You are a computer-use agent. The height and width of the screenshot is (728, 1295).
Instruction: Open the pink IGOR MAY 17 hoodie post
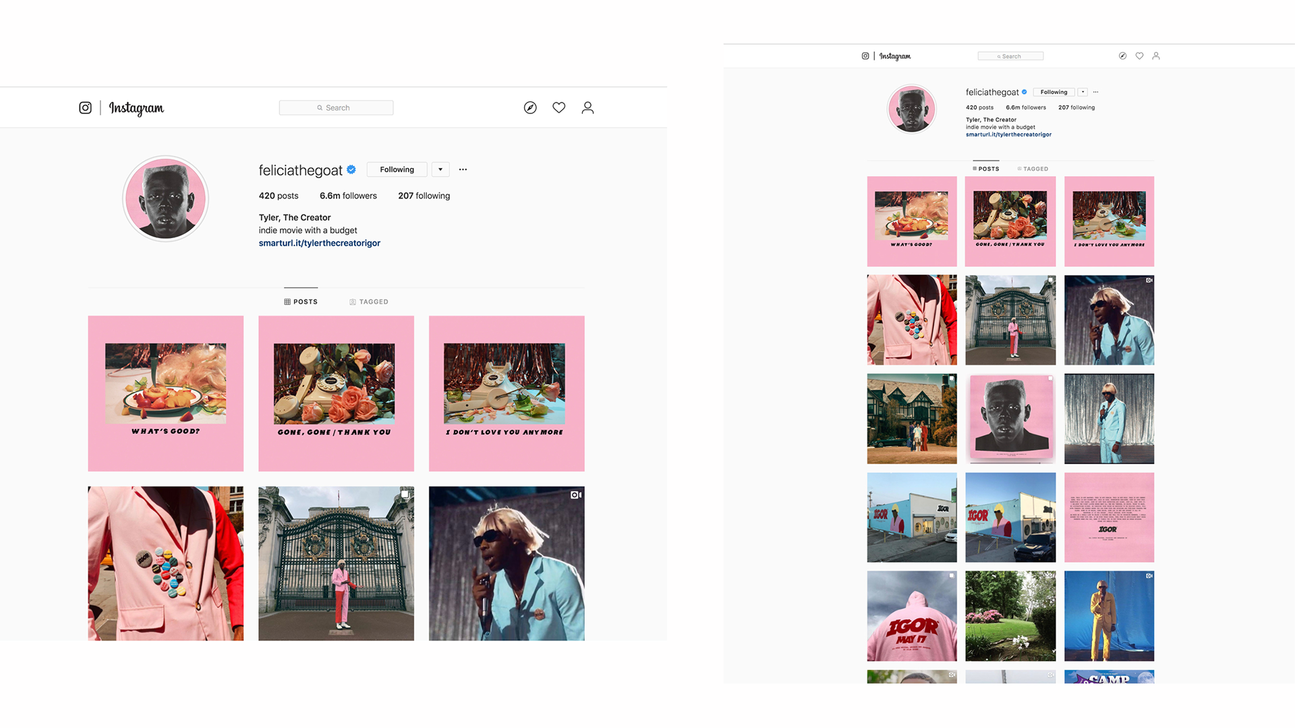(912, 616)
